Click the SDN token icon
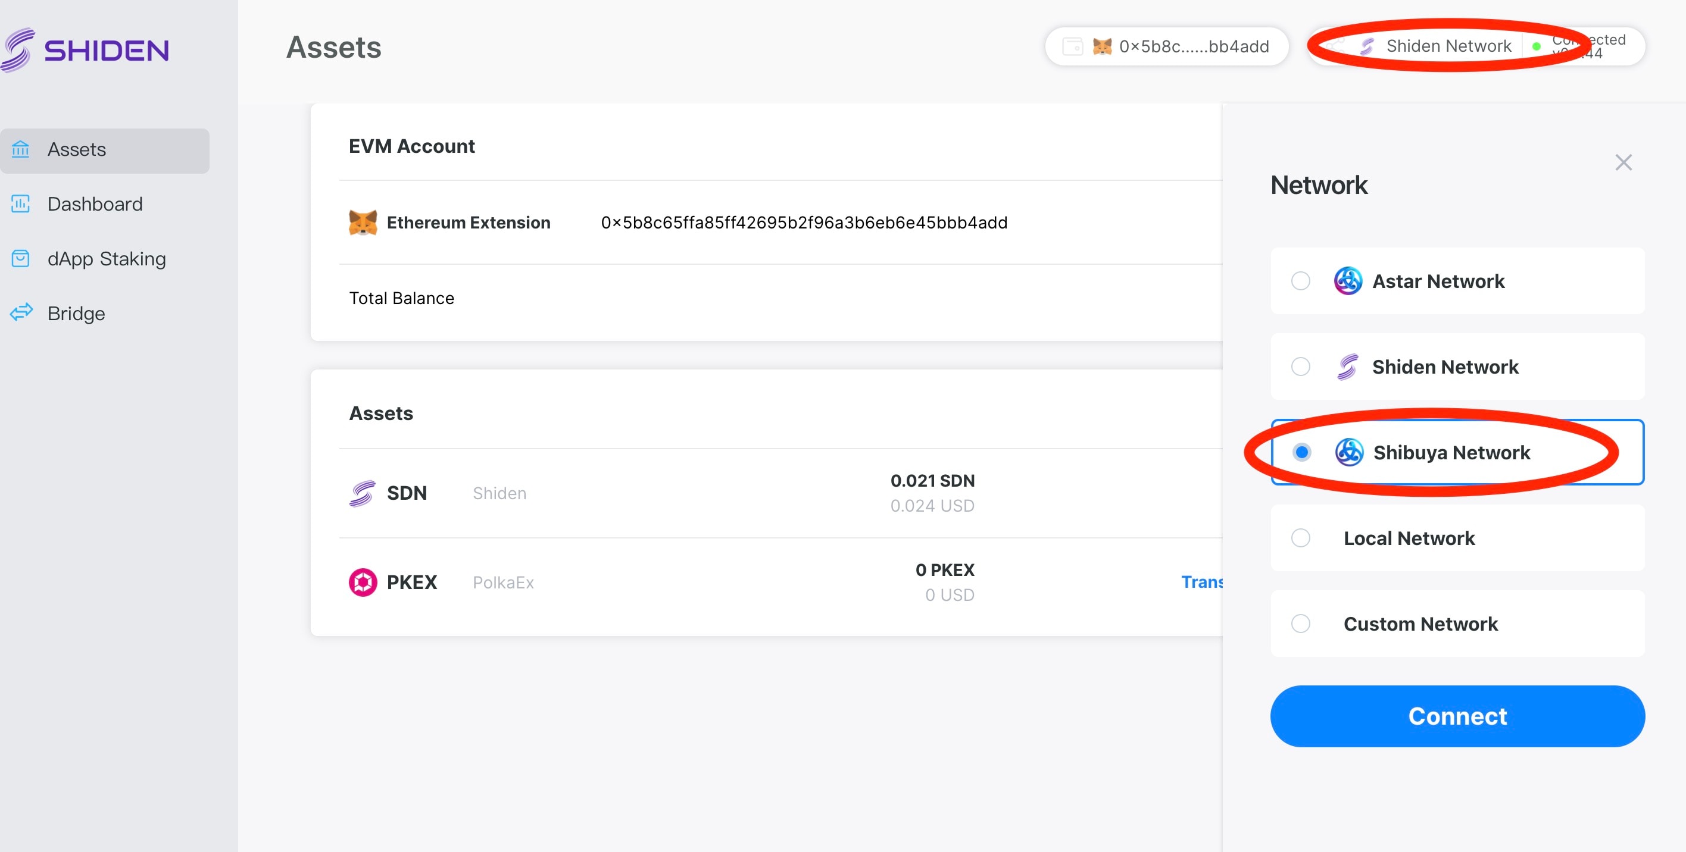 362,493
